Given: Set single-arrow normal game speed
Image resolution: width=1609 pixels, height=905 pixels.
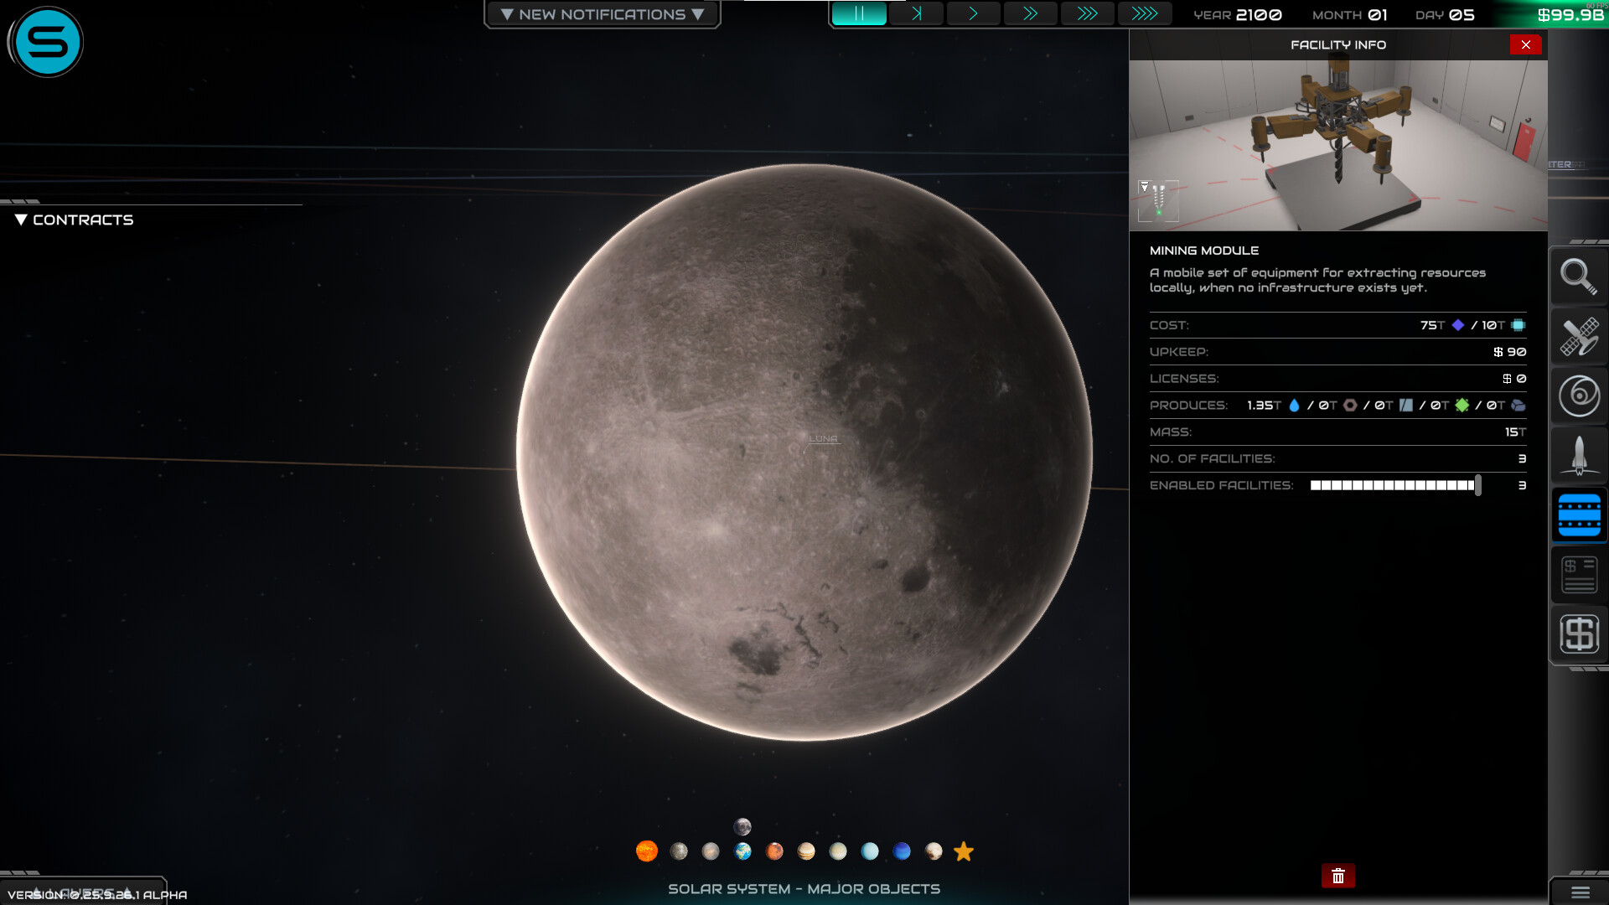Looking at the screenshot, I should click(974, 13).
